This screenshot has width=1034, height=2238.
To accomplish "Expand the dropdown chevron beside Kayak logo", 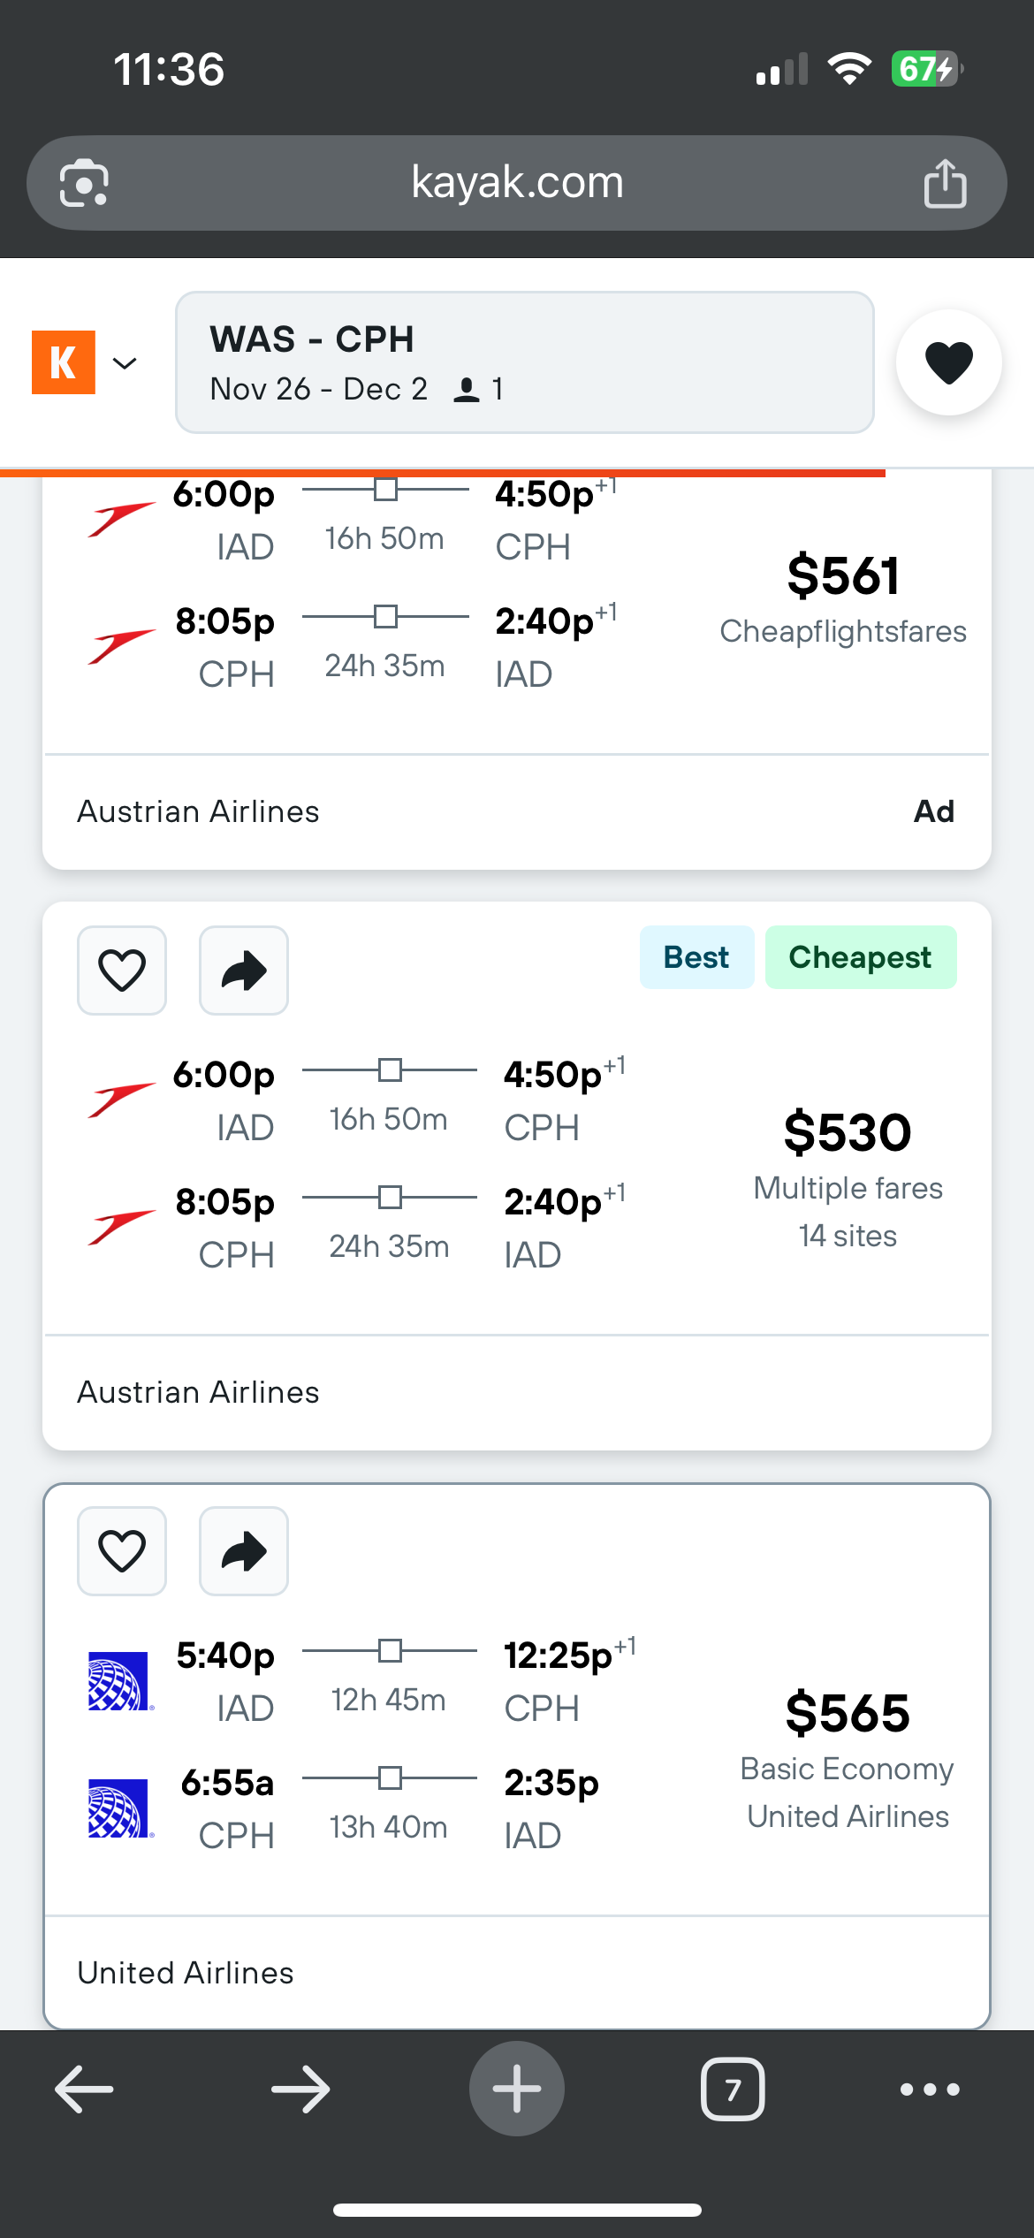I will [125, 363].
